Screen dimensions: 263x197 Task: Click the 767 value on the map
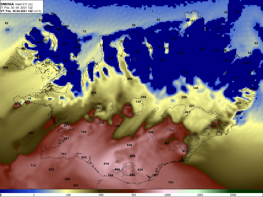(172, 131)
